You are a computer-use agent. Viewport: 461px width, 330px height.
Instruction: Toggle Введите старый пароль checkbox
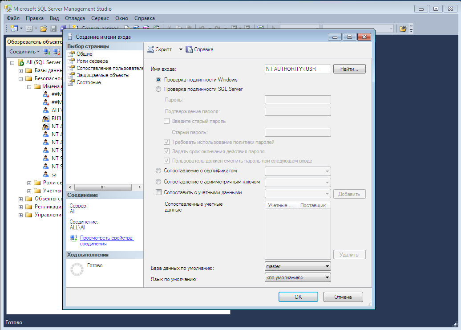point(167,121)
